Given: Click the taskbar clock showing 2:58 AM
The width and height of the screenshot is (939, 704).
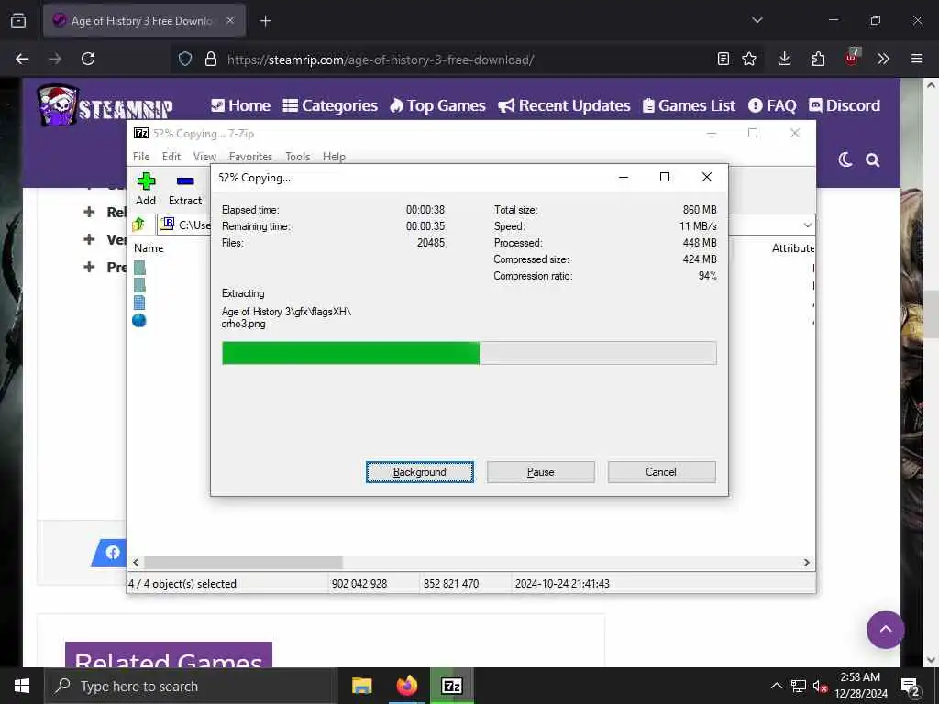Looking at the screenshot, I should (x=860, y=686).
